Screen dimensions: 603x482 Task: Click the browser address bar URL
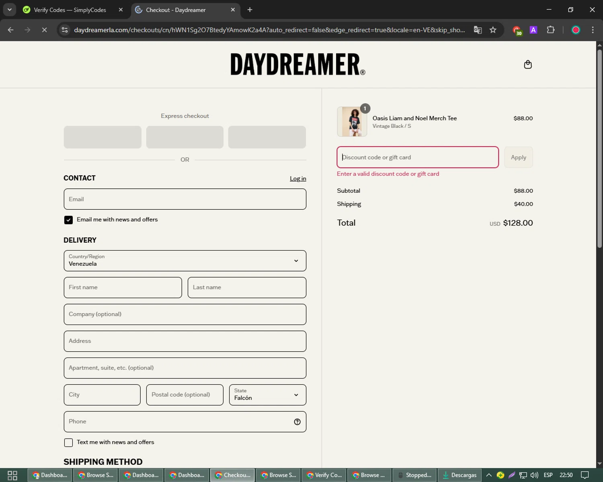(x=269, y=30)
